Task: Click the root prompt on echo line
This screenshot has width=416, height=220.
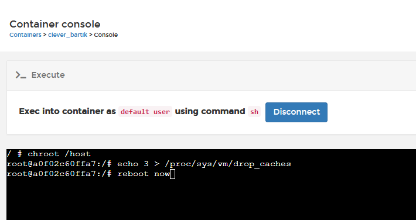Action: 59,164
